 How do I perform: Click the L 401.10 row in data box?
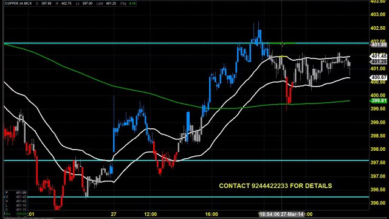click(16, 206)
